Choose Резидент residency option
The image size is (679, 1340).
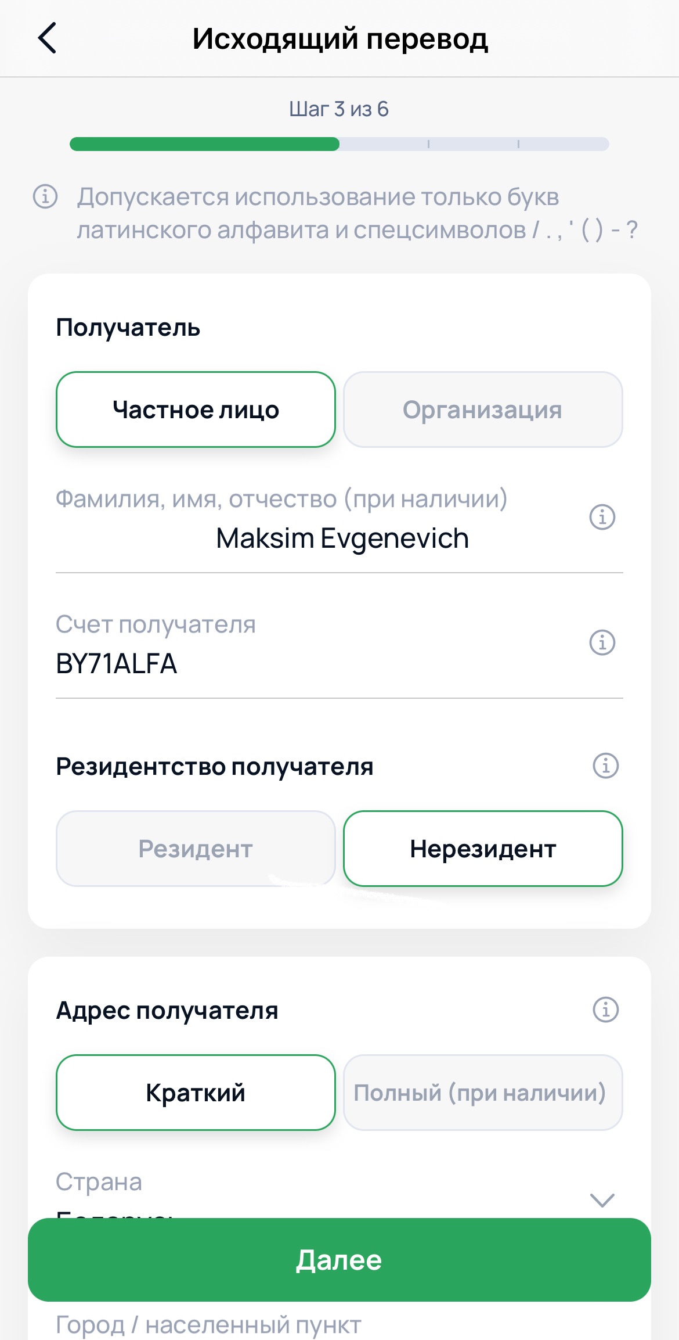(x=196, y=849)
